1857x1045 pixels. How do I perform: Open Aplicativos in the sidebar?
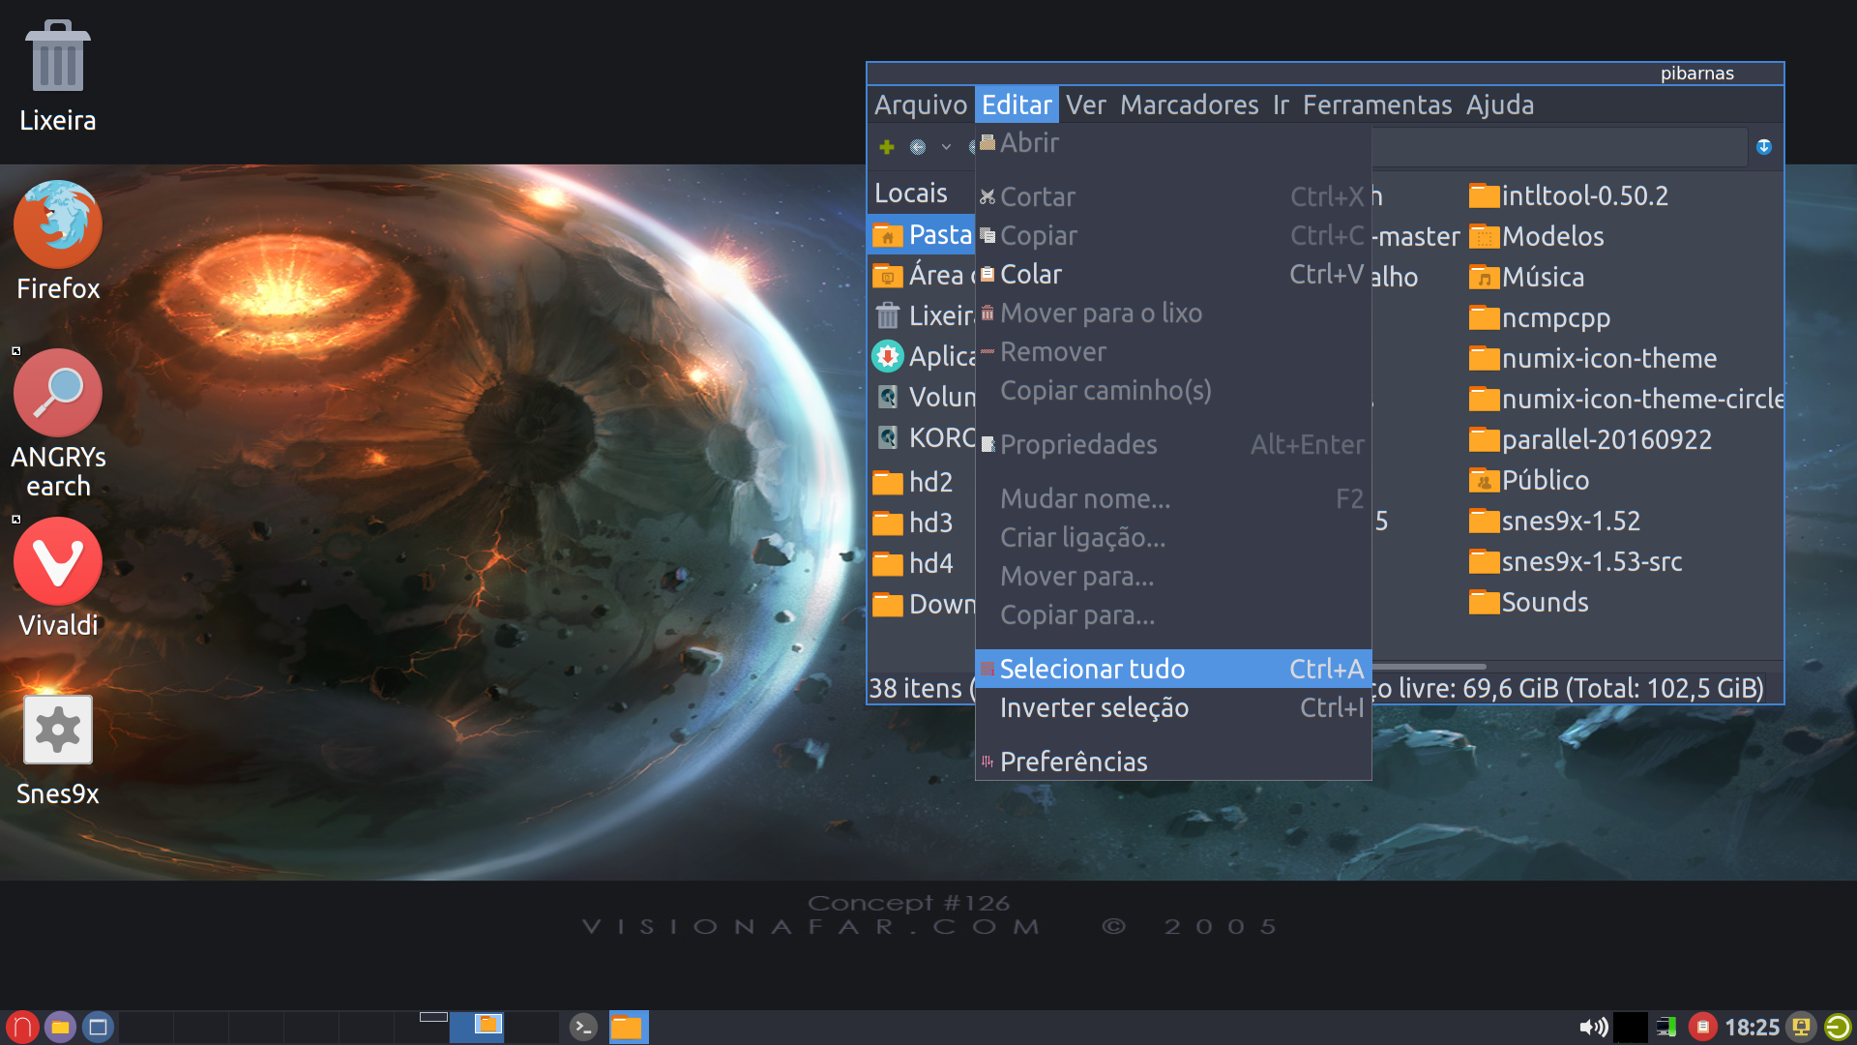point(922,356)
